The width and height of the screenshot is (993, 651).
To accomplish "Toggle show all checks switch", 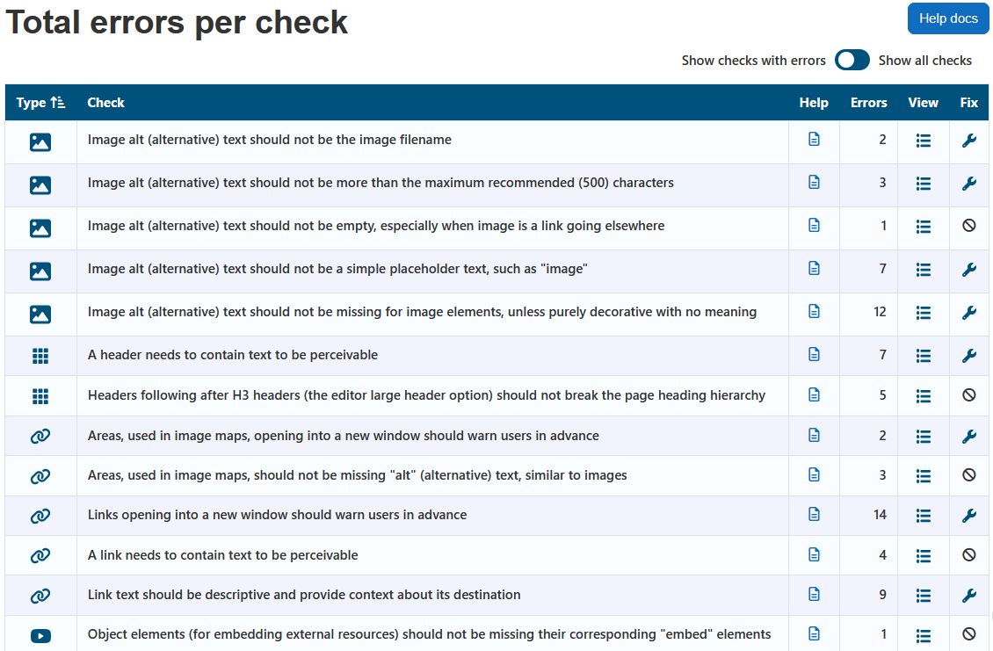I will click(852, 60).
